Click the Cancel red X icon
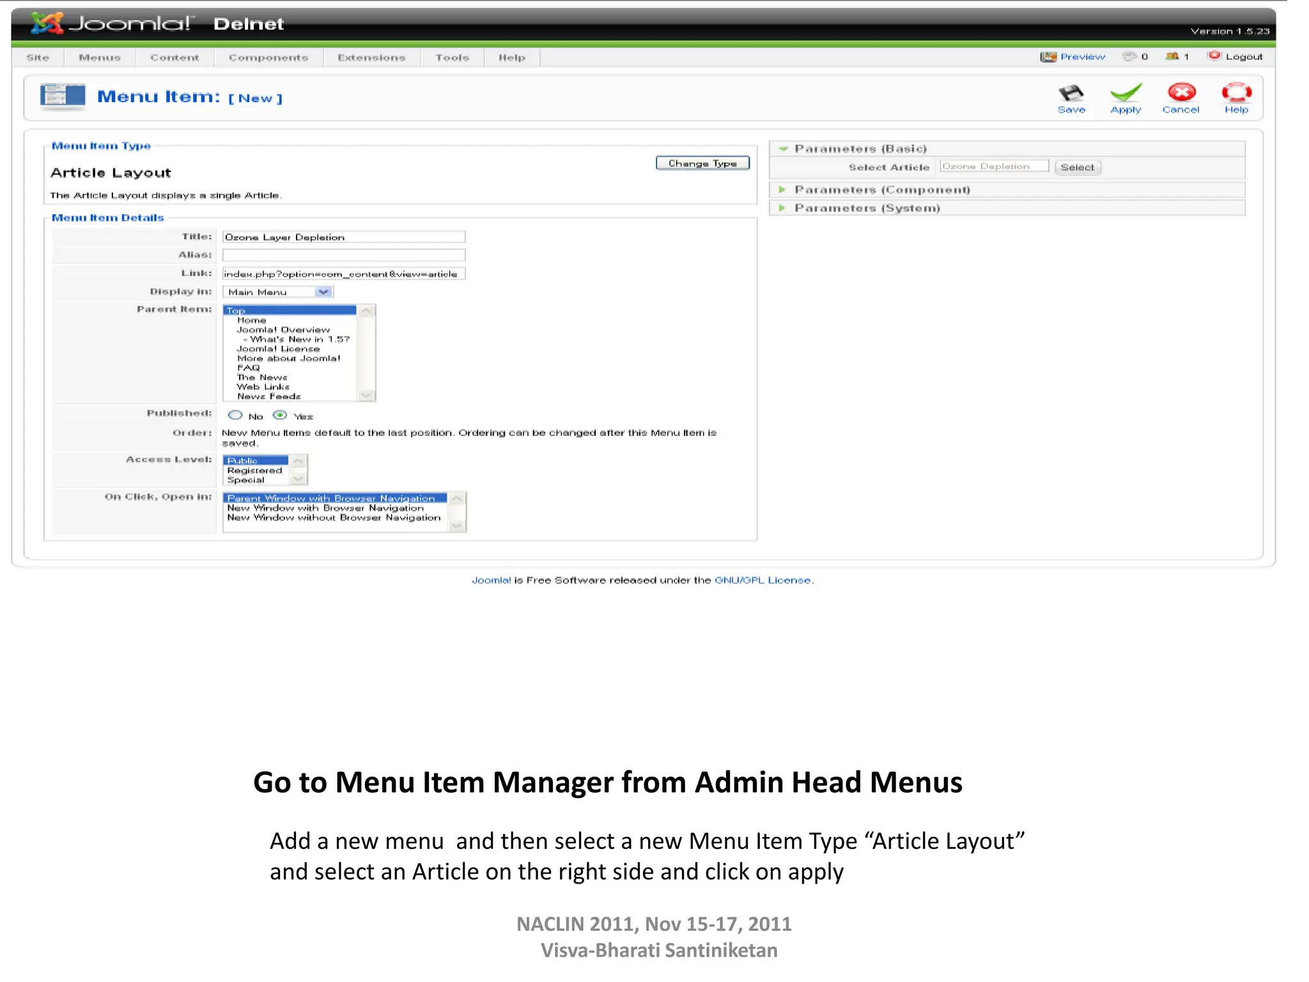Screen dimensions: 1309x982 pos(1181,93)
